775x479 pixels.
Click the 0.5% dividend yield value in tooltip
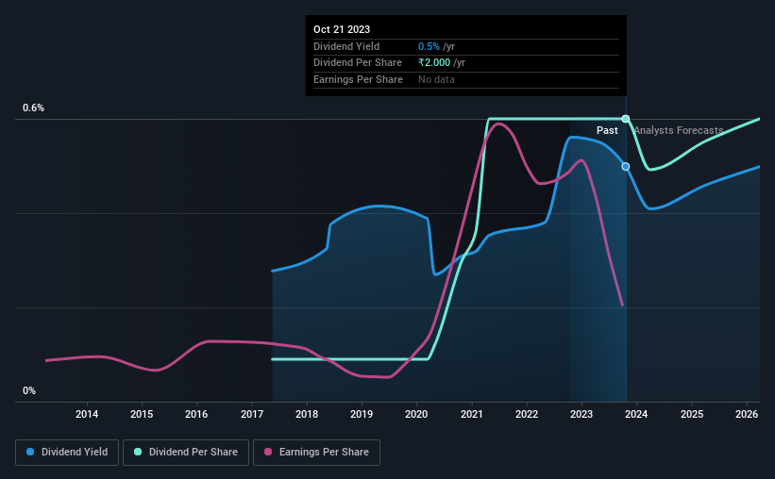(429, 46)
